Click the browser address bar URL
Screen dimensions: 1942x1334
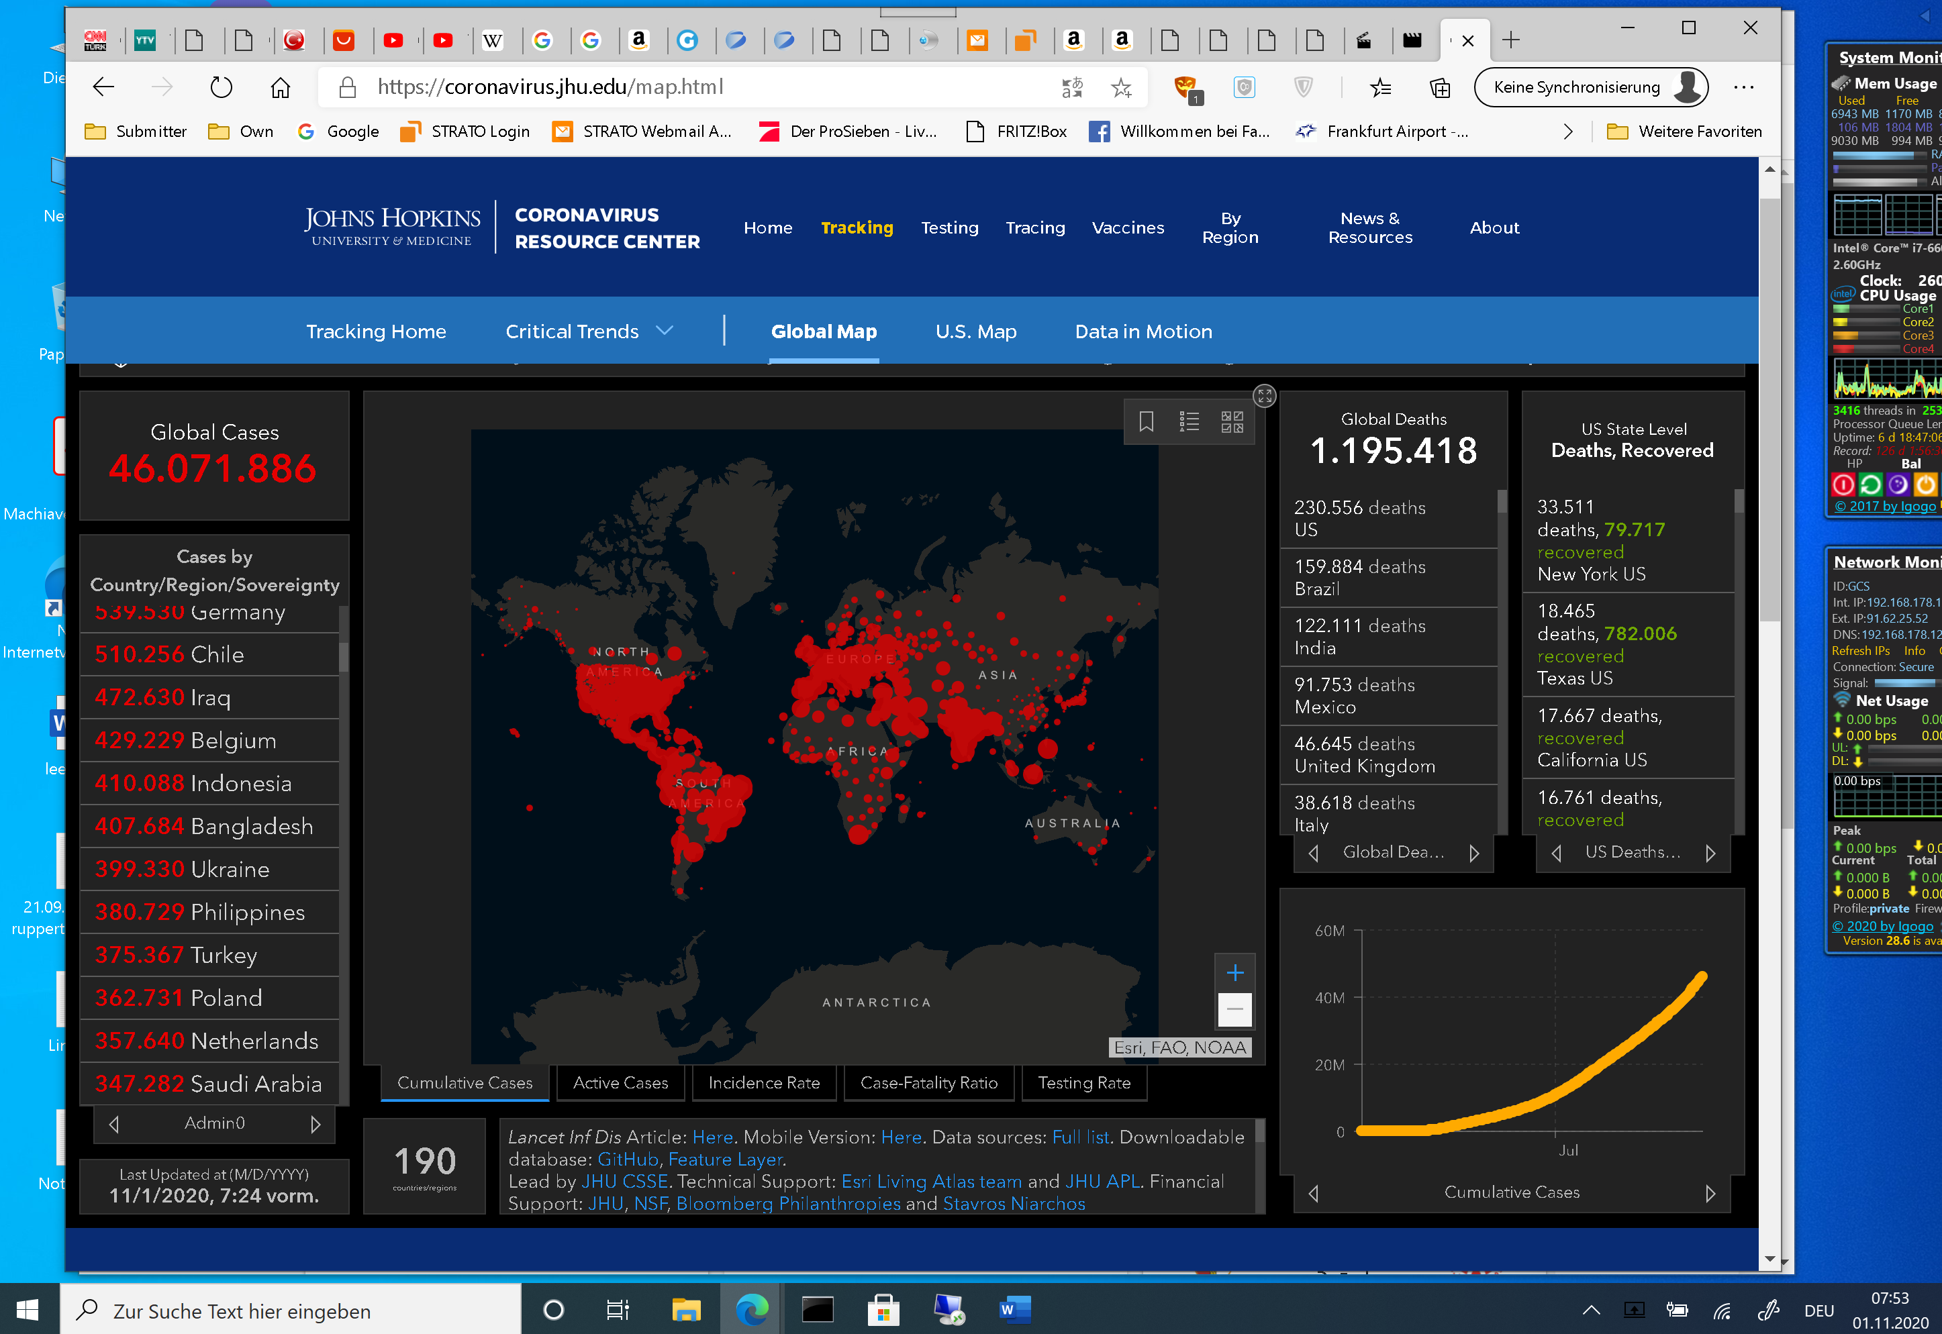549,87
